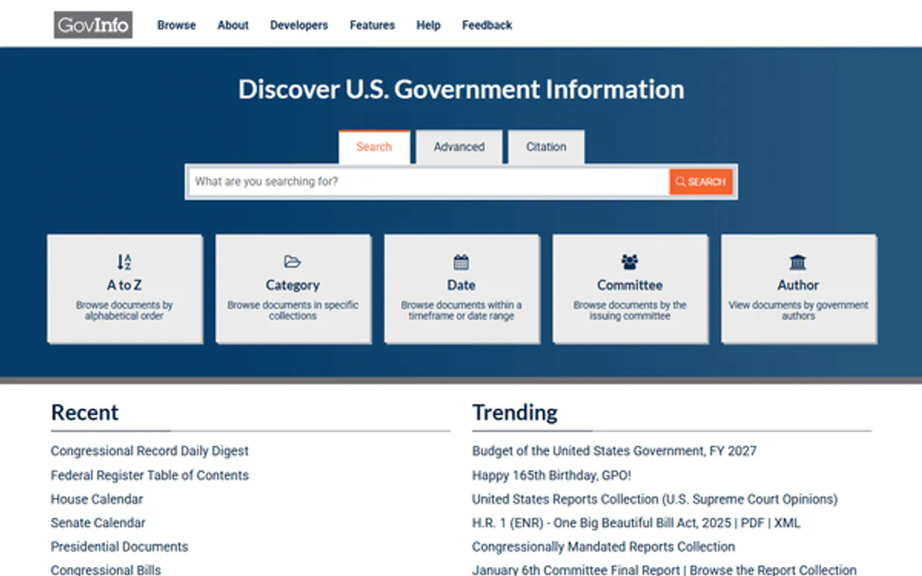Open Happy 165th Birthday, GPO! link
The width and height of the screenshot is (922, 576).
pyautogui.click(x=551, y=475)
